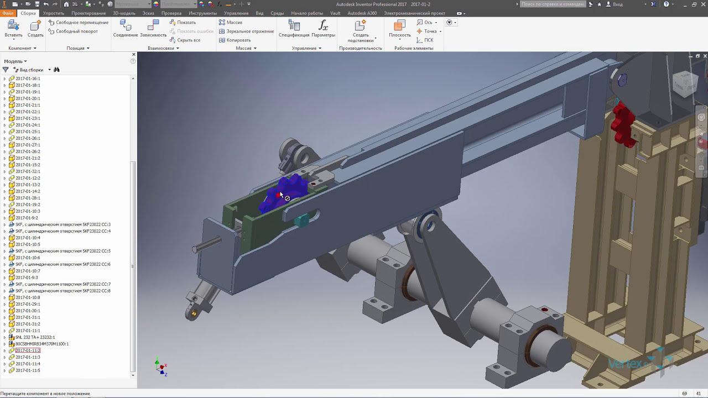708x398 pixels.
Task: Switch to the Vault ribbon tab
Action: tap(335, 13)
